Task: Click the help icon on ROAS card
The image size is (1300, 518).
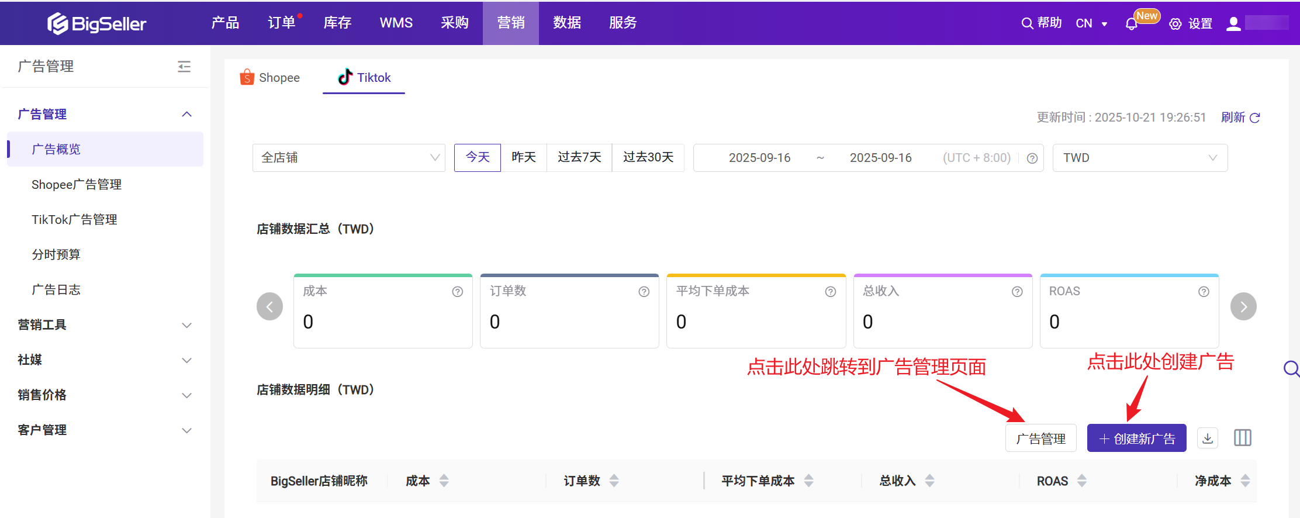Action: pos(1204,292)
